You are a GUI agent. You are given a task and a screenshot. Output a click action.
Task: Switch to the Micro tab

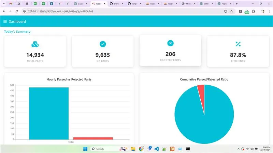(x=188, y=4)
